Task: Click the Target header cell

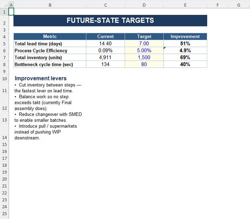Action: pyautogui.click(x=144, y=36)
